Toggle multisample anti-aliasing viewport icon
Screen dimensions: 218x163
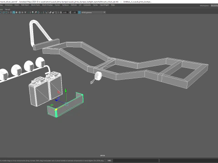point(39,12)
